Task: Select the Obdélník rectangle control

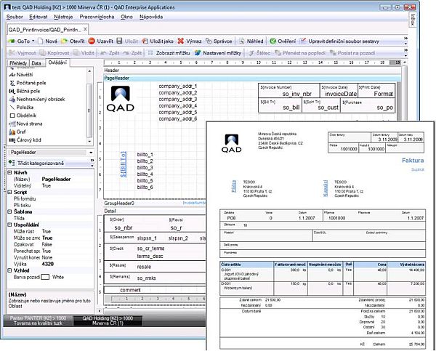Action: pos(23,116)
